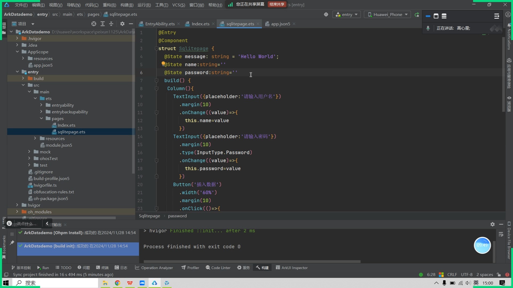Click the ArkUI Inspector button
Viewport: 513px width, 288px height.
pyautogui.click(x=292, y=268)
